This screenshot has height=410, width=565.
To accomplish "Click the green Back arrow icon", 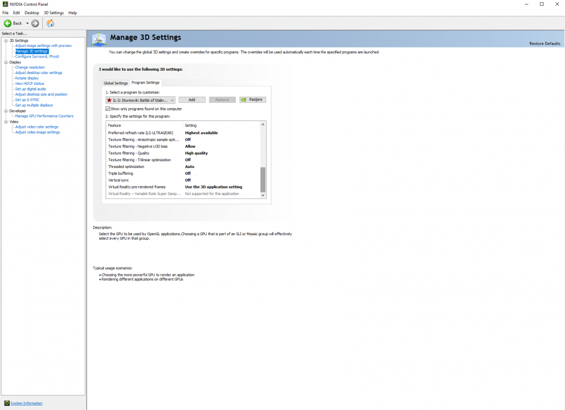I will (7, 23).
